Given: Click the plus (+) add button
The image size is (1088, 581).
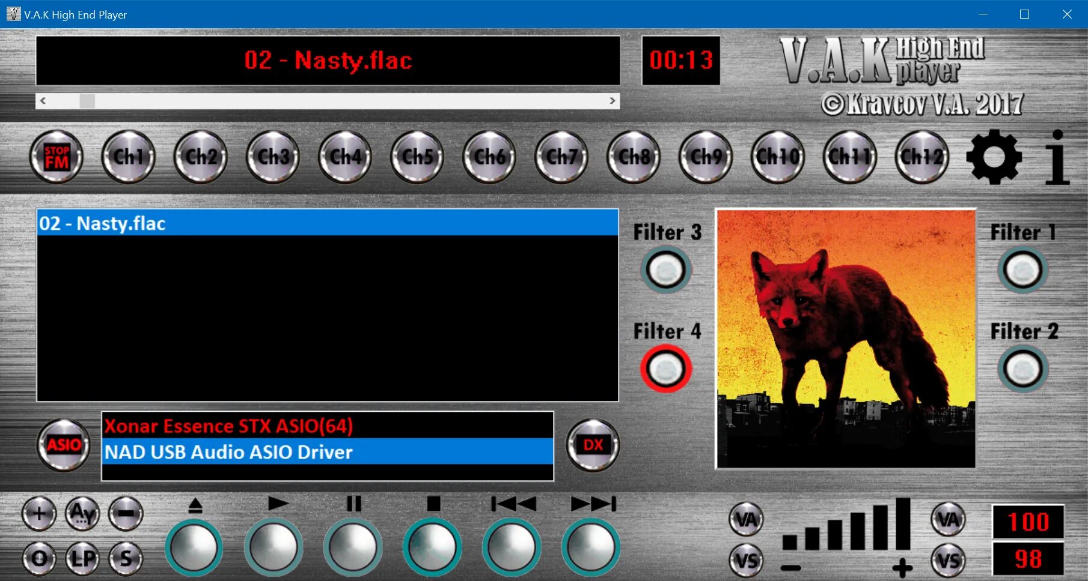Looking at the screenshot, I should click(39, 514).
